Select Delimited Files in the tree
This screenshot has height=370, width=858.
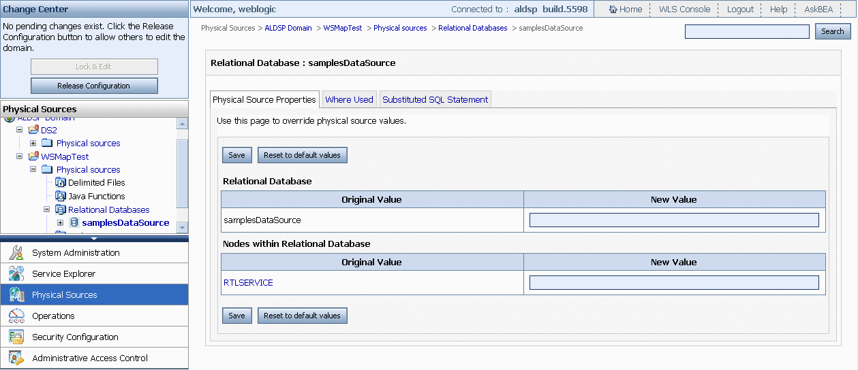coord(97,182)
